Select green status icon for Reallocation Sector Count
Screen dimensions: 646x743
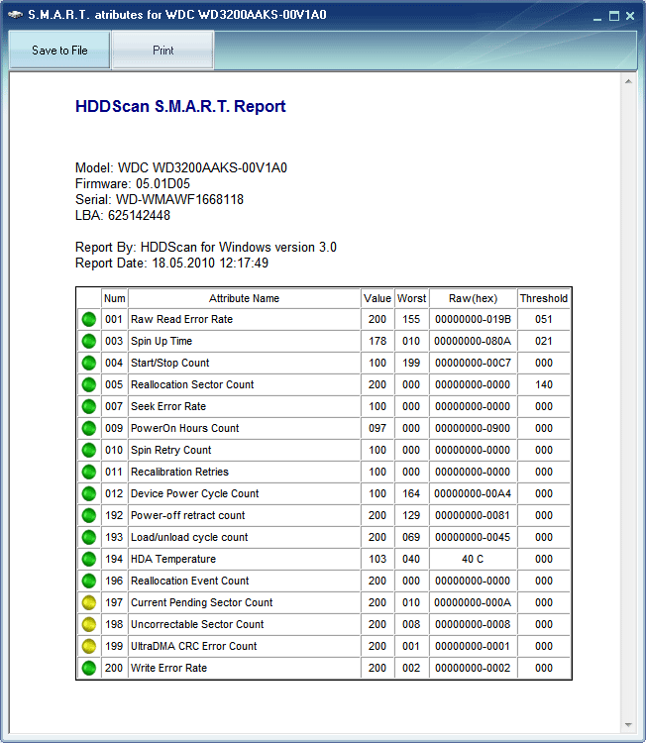pyautogui.click(x=88, y=384)
